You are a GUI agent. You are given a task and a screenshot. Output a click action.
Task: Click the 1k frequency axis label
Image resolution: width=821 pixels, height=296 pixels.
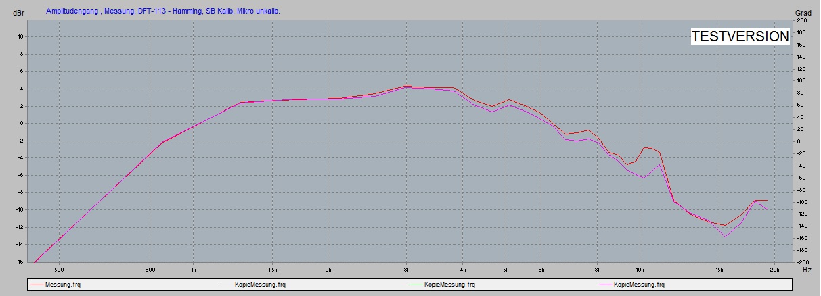coord(193,269)
